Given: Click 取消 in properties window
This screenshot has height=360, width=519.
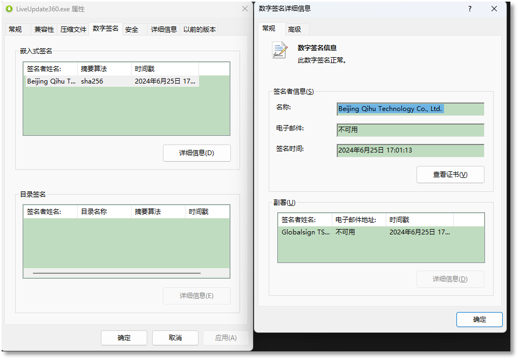Looking at the screenshot, I should point(175,338).
